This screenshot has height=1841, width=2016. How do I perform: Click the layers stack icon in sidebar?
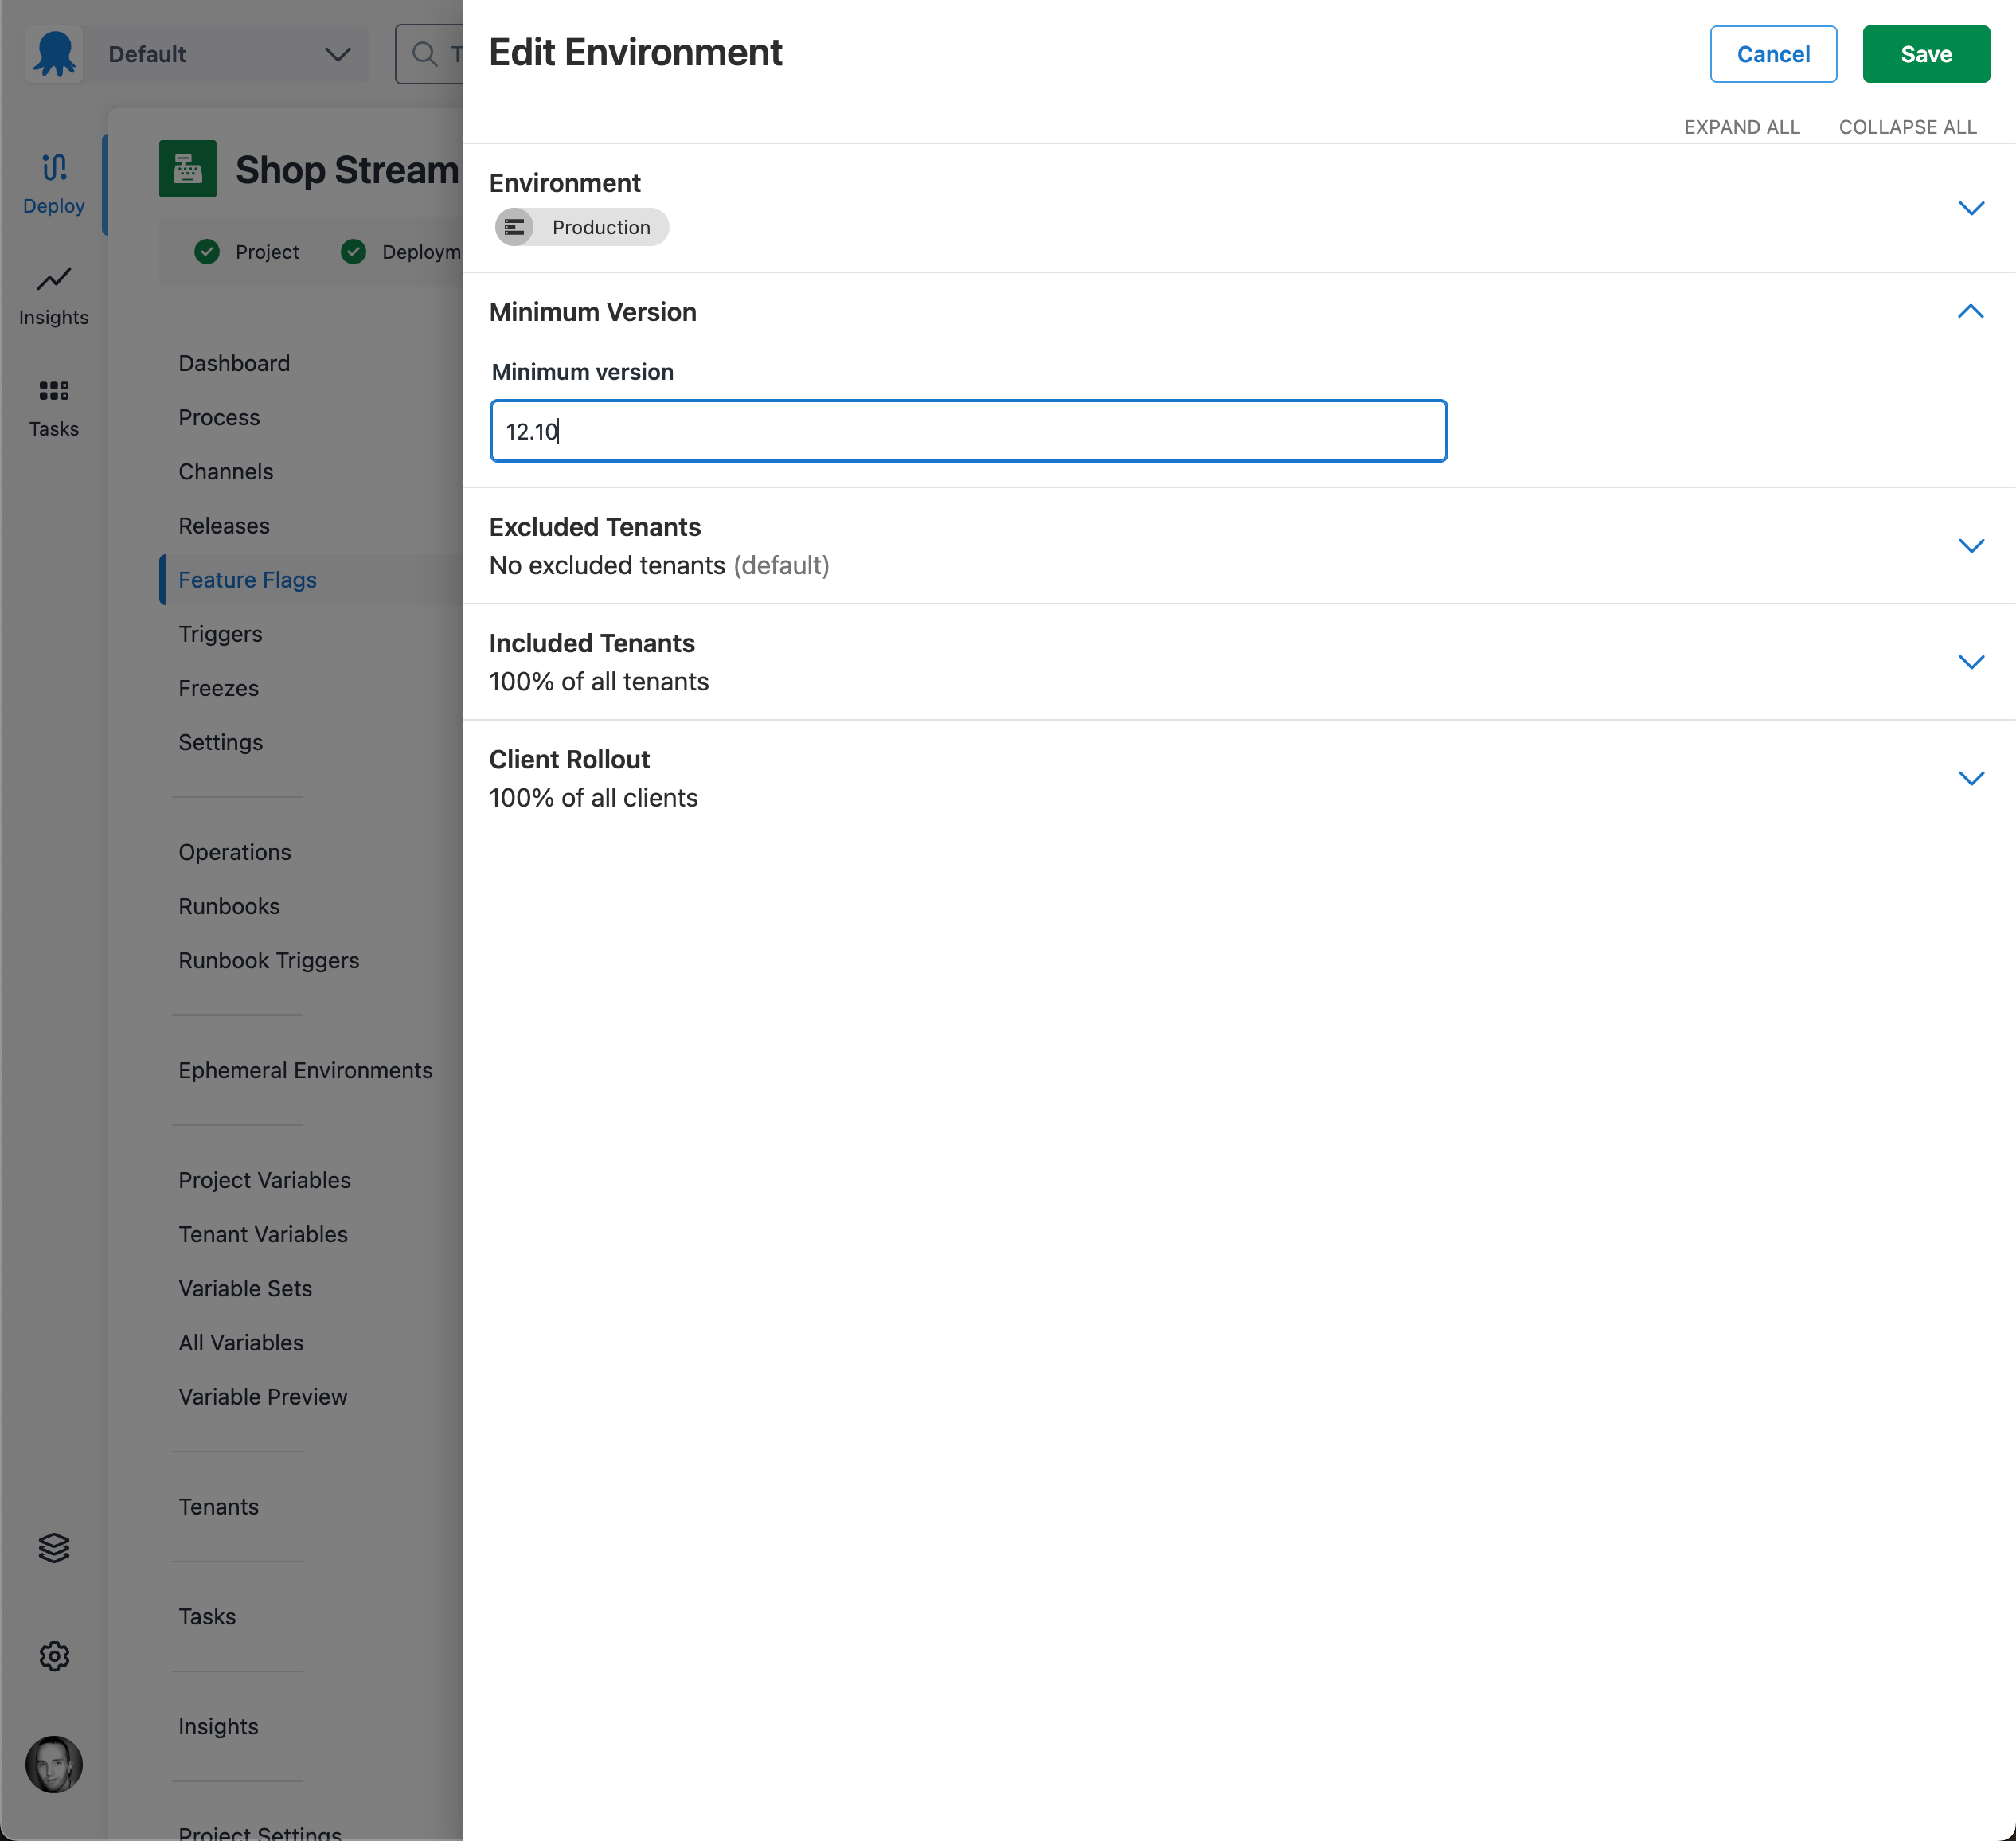(54, 1548)
